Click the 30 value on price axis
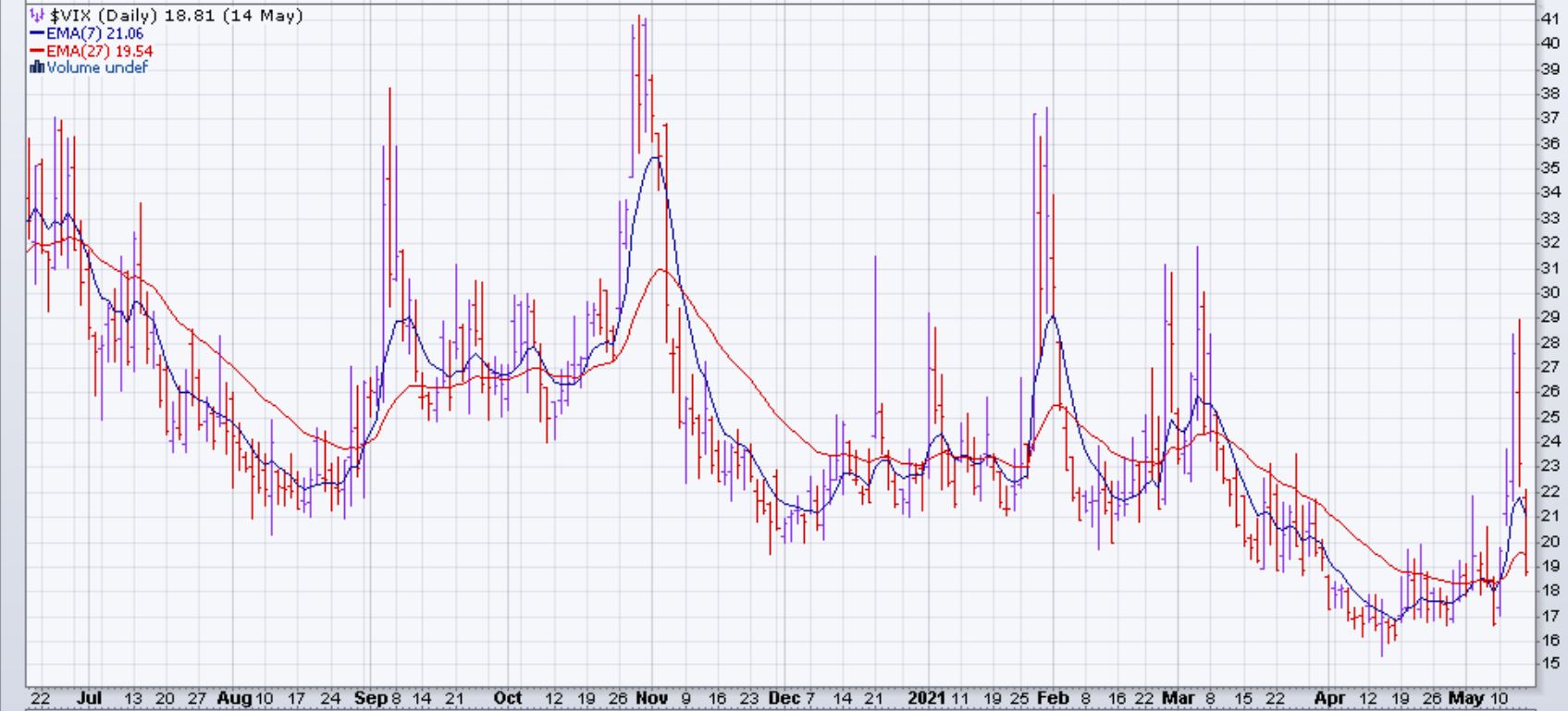The width and height of the screenshot is (1568, 711). pyautogui.click(x=1549, y=292)
